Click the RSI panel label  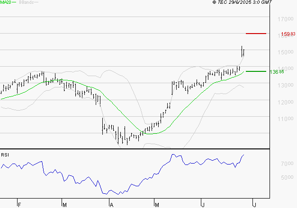pyautogui.click(x=5, y=155)
